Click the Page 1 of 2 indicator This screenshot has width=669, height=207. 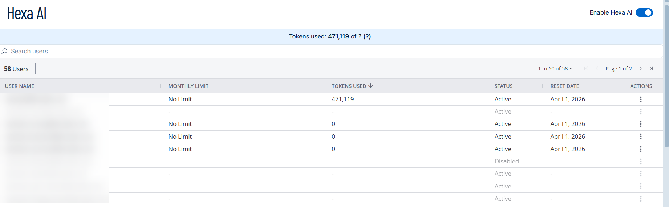coord(619,69)
